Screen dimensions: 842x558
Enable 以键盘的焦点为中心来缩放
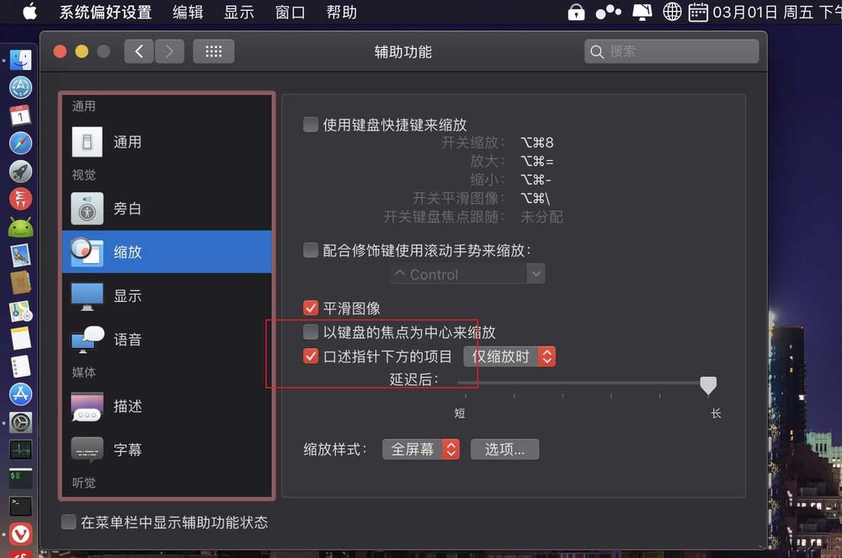coord(311,332)
